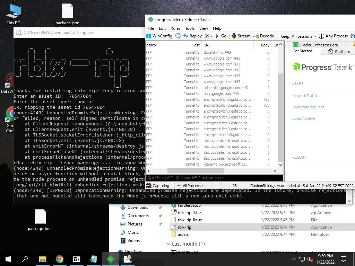Select the adservice.google.com:443 session
The width and height of the screenshot is (355, 266).
click(x=211, y=88)
